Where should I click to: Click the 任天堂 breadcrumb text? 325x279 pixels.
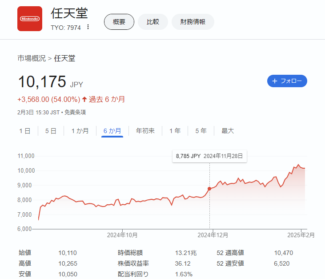pyautogui.click(x=64, y=58)
